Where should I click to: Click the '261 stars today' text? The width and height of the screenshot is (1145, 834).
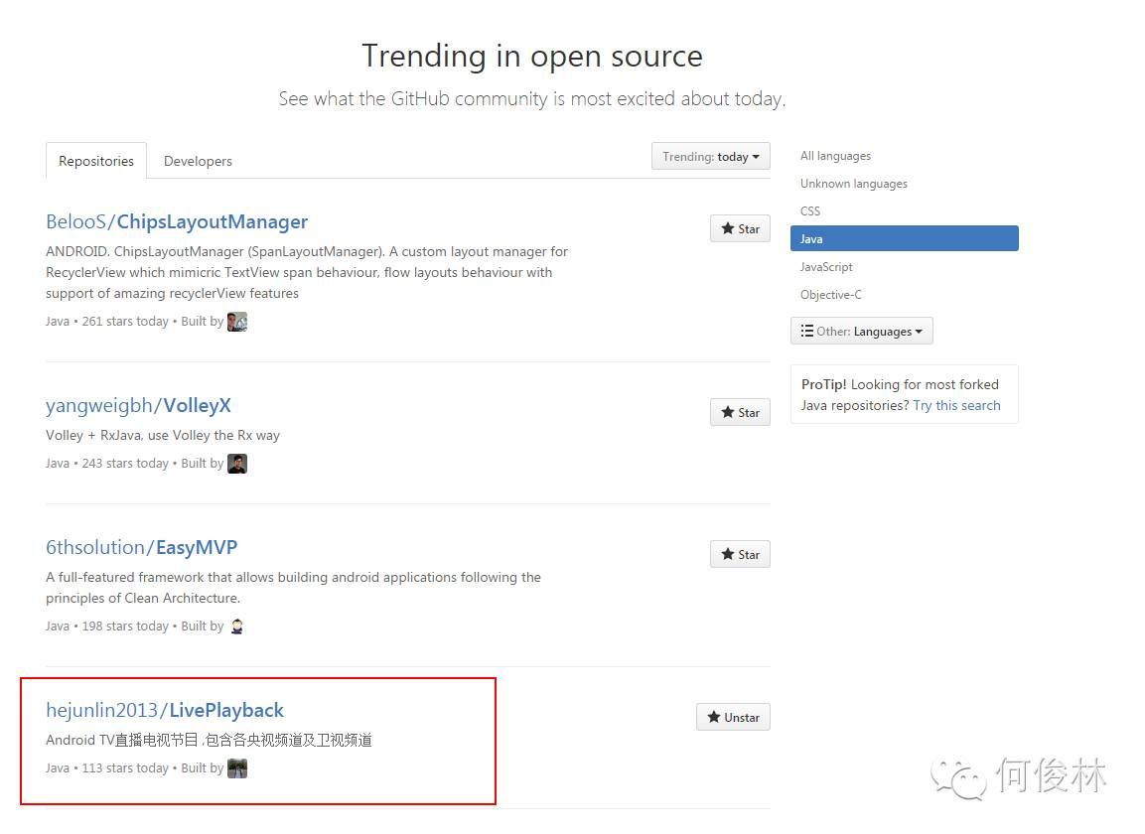point(125,322)
